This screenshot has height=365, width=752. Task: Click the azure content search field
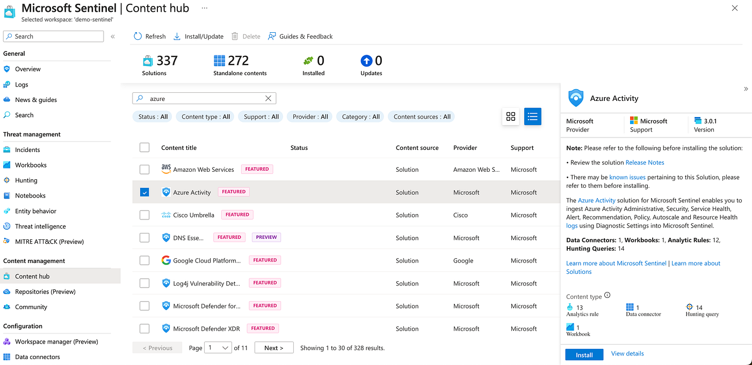204,99
